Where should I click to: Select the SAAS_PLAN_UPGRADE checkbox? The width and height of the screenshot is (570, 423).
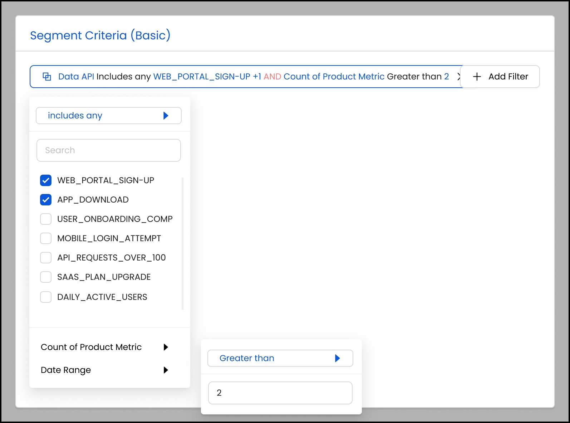[x=46, y=277]
